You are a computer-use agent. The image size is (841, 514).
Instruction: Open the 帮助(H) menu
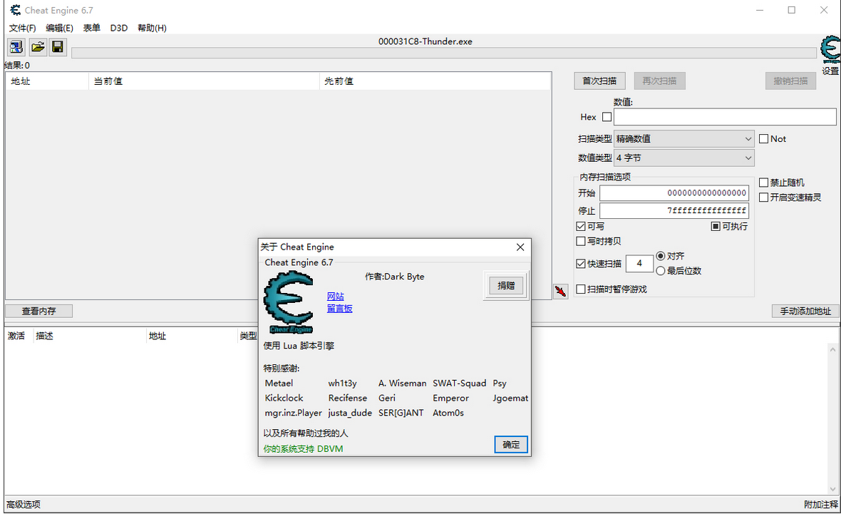coord(153,28)
